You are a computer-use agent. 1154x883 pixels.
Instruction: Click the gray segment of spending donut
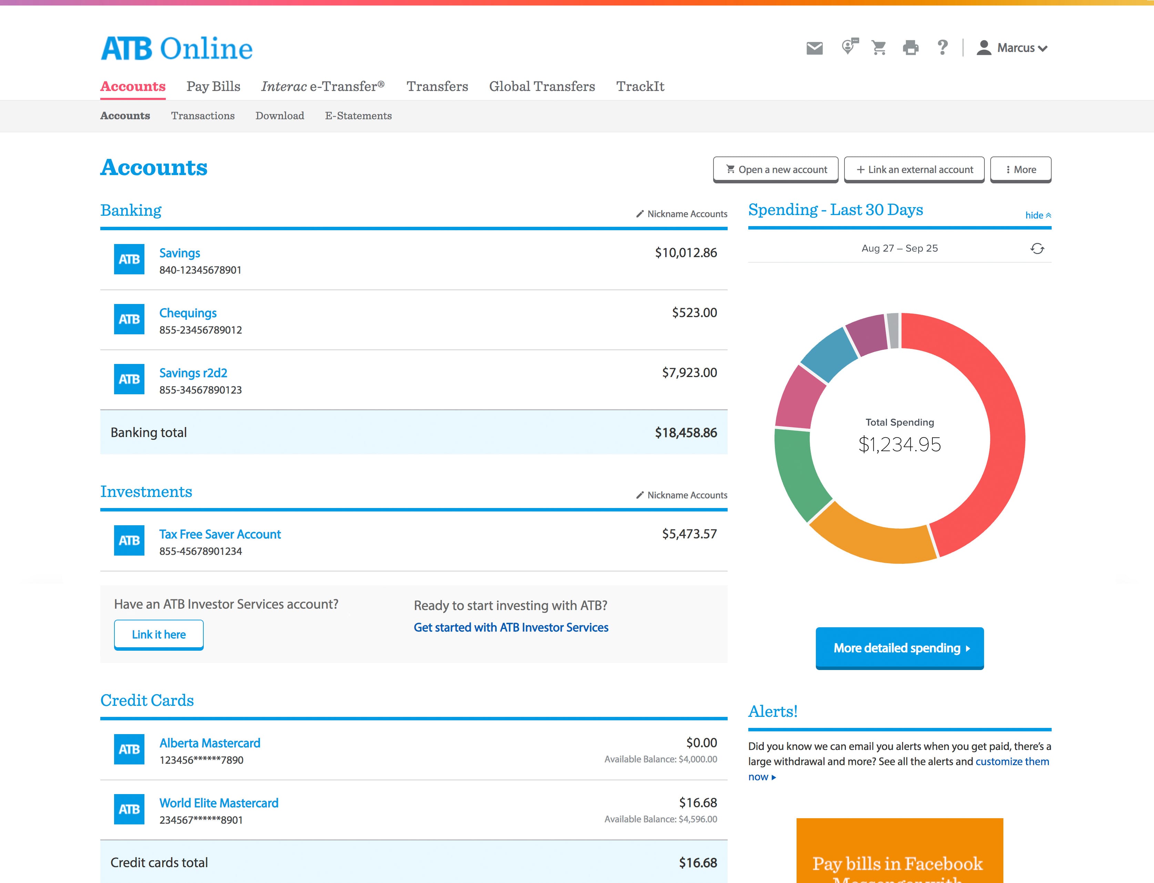click(893, 331)
